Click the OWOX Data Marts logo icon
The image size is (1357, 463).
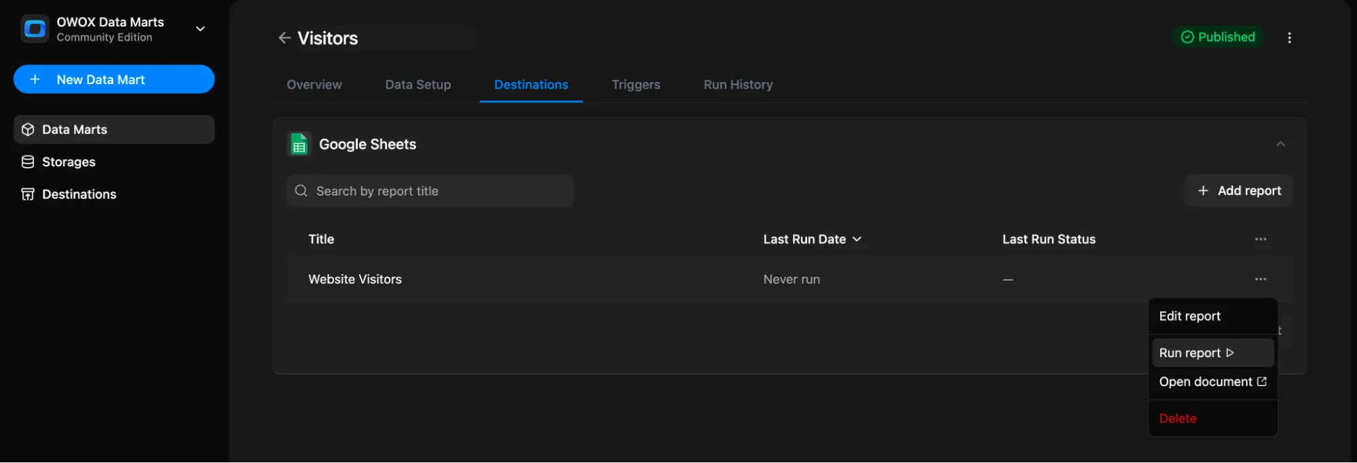coord(35,29)
